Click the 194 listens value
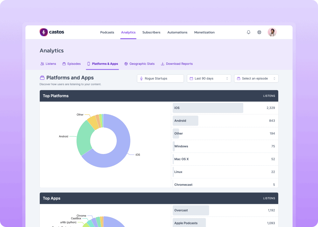Image resolution: width=318 pixels, height=227 pixels. click(x=272, y=133)
